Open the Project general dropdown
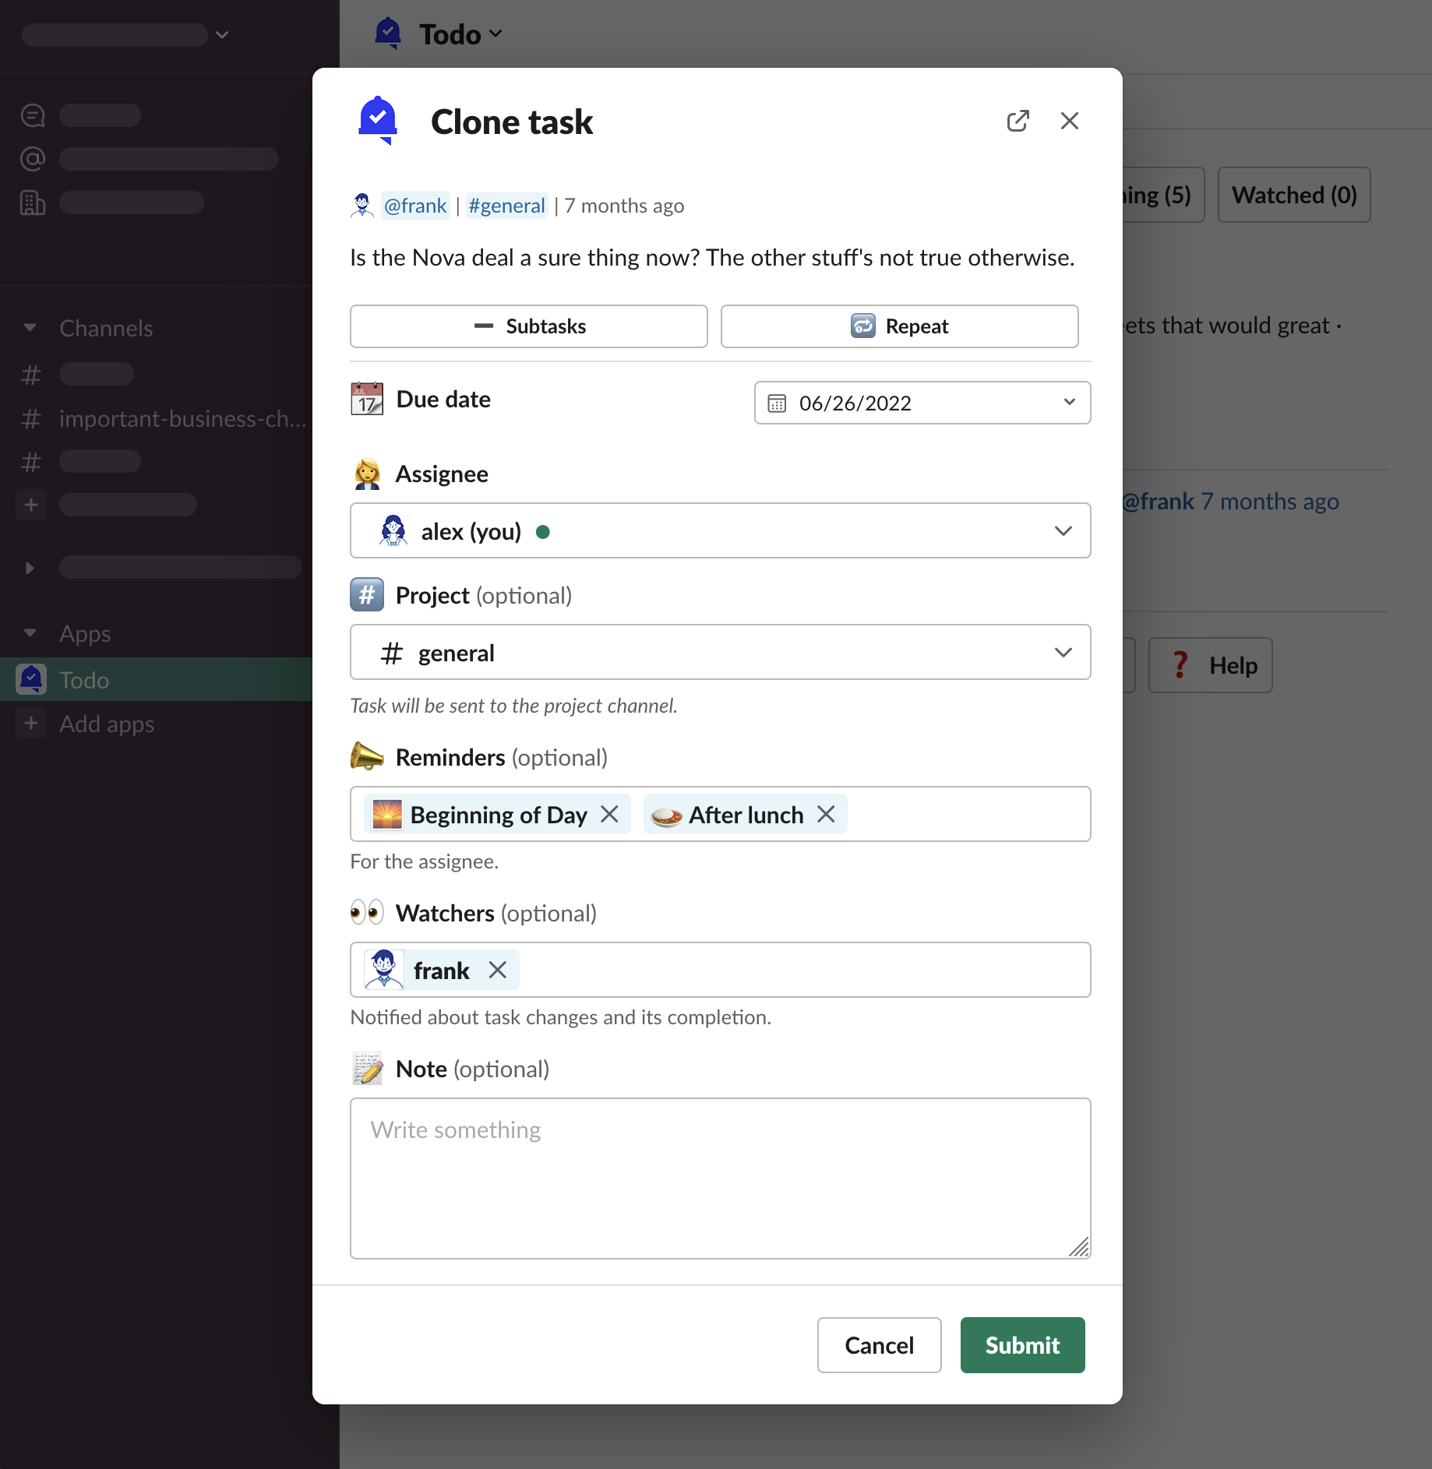Screen dimensions: 1432x1469 tap(1063, 652)
